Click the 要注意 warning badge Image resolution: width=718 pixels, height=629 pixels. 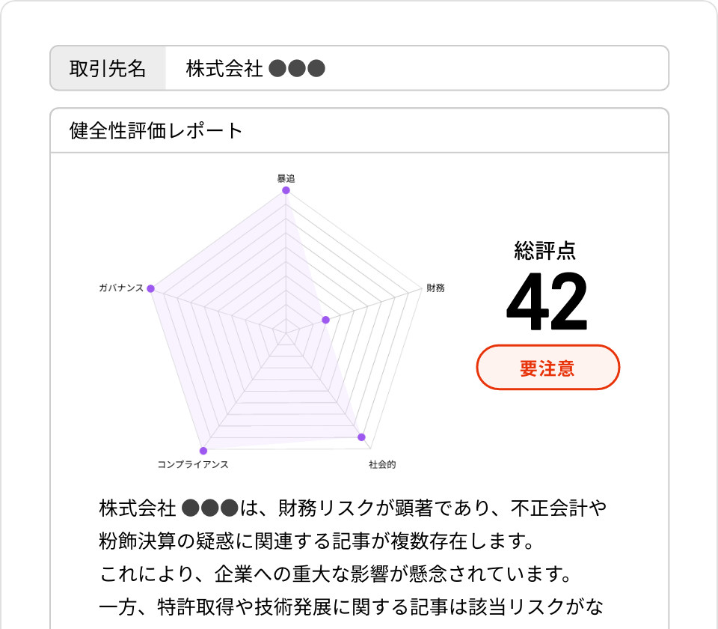tap(549, 368)
